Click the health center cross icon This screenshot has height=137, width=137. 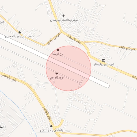64,16
